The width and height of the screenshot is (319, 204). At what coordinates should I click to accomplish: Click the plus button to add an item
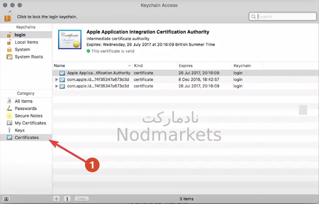57,199
